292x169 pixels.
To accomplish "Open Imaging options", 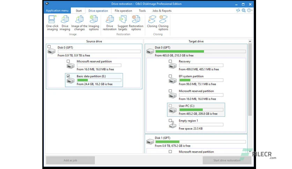I will click(94, 23).
